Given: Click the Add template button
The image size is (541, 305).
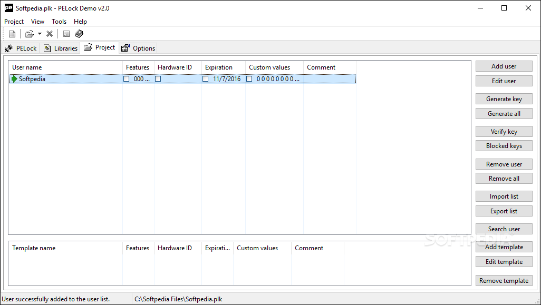Looking at the screenshot, I should (504, 247).
